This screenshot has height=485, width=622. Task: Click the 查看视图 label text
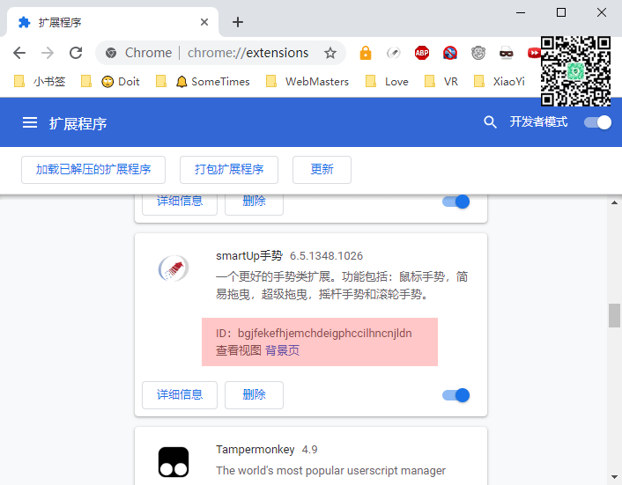(239, 350)
